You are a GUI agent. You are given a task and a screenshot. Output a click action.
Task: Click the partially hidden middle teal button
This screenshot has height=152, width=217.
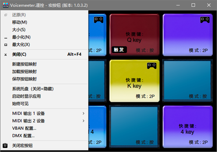click(97, 81)
